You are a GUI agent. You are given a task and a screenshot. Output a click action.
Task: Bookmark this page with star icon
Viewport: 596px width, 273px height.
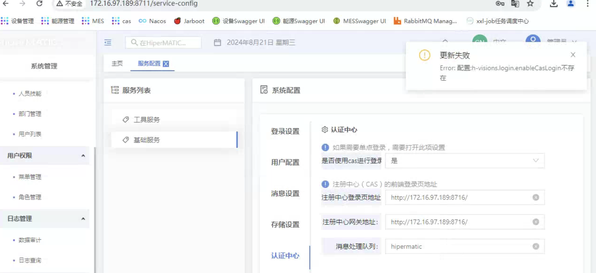[530, 3]
